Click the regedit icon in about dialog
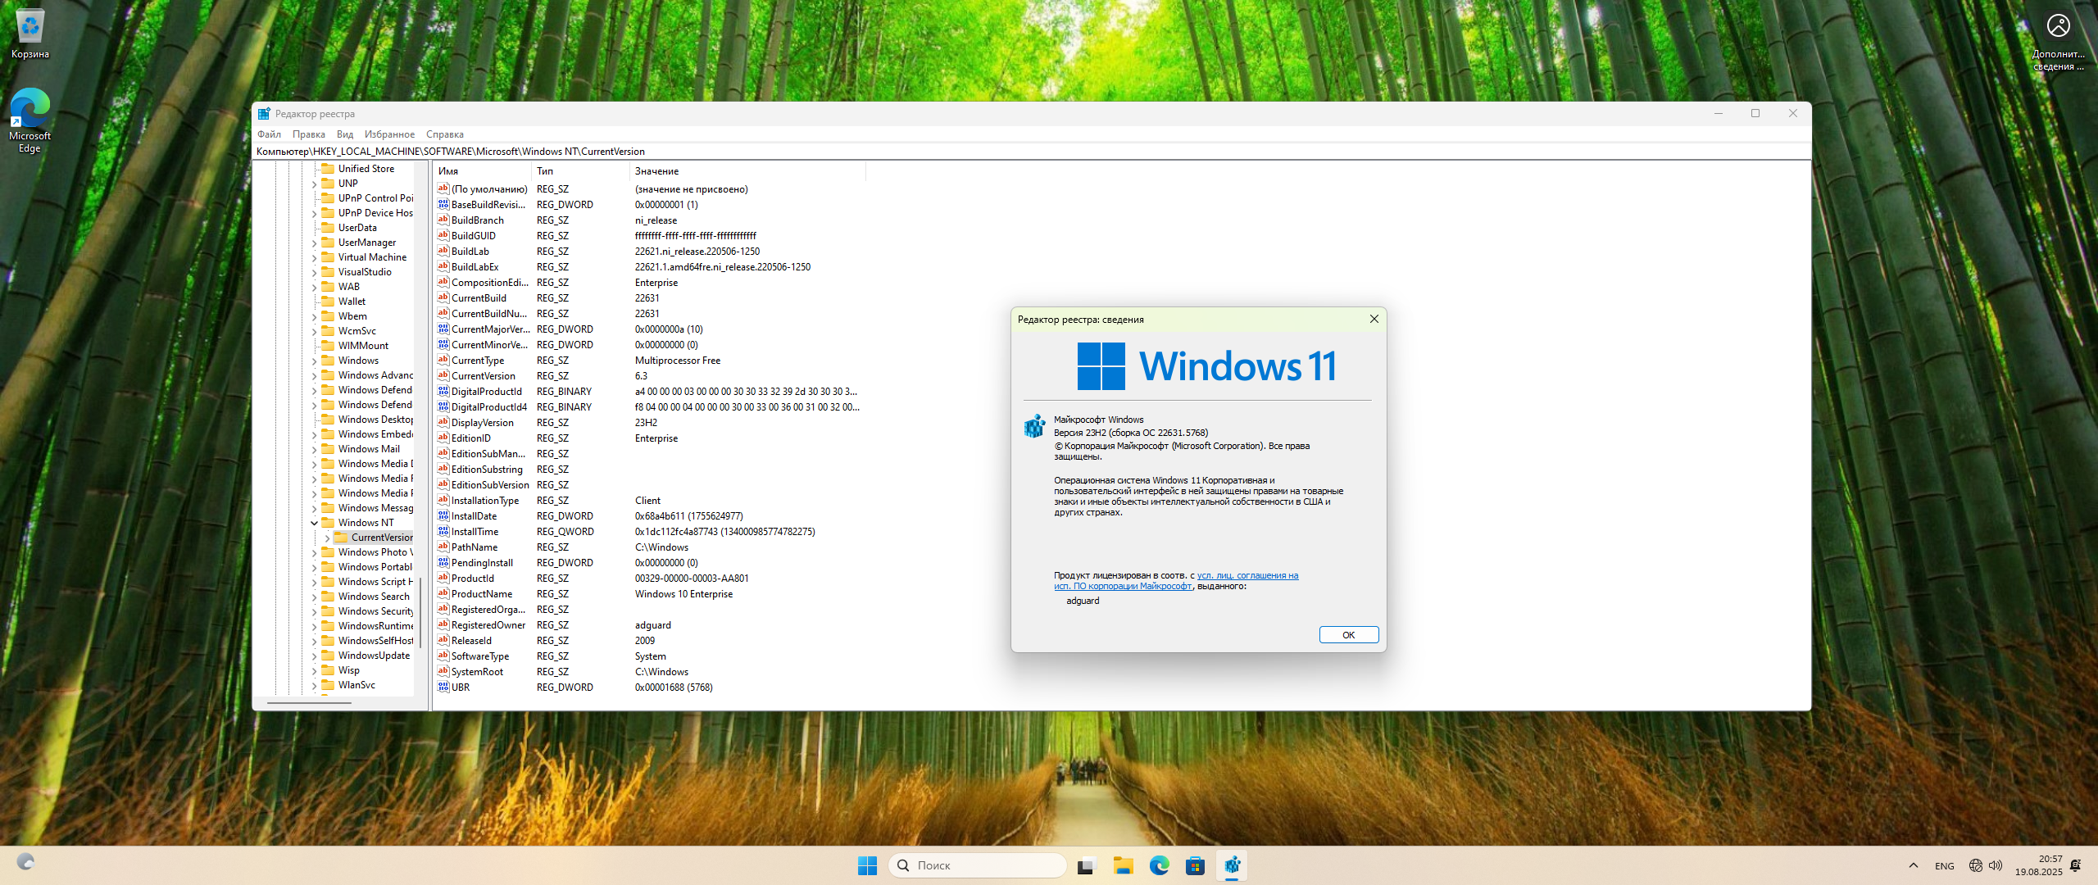2098x885 pixels. point(1034,426)
